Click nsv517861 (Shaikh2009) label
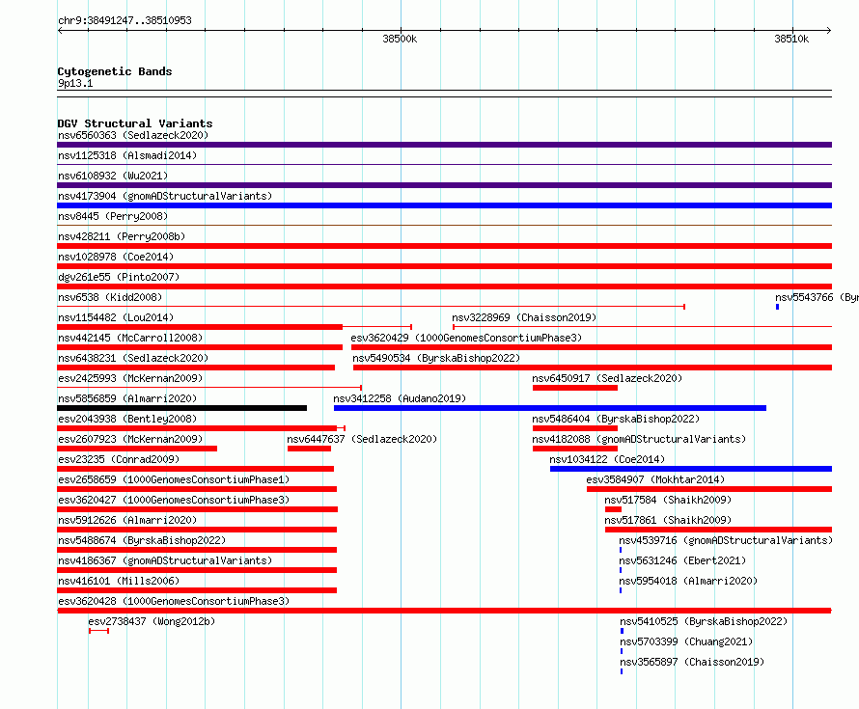 tap(668, 520)
